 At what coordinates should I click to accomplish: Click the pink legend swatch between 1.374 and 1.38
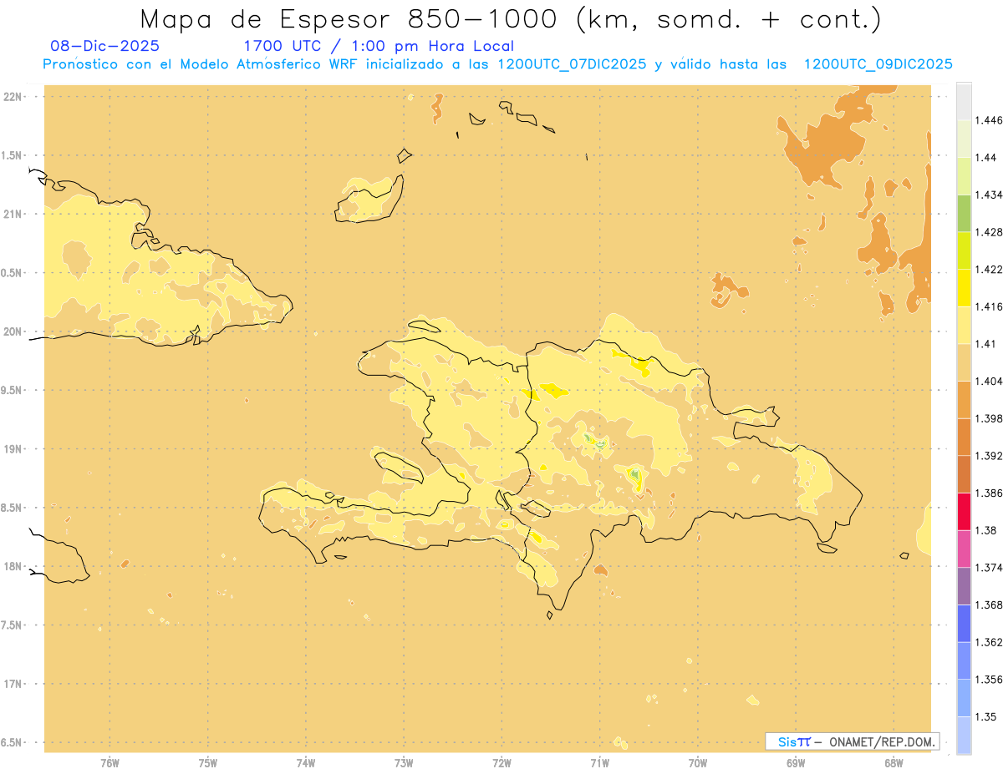coord(964,549)
